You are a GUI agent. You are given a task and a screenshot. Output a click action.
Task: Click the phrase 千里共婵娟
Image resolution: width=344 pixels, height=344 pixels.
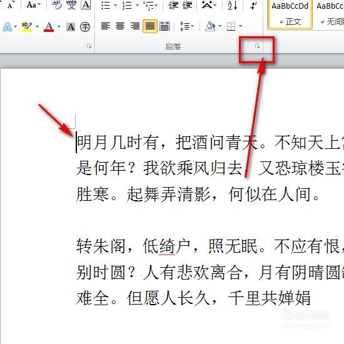pyautogui.click(x=269, y=298)
